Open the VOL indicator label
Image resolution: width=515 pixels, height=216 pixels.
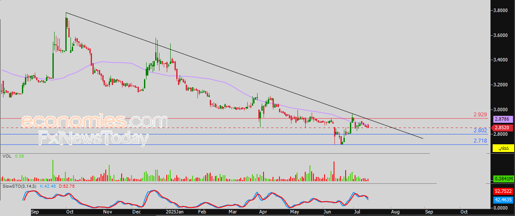coord(7,156)
